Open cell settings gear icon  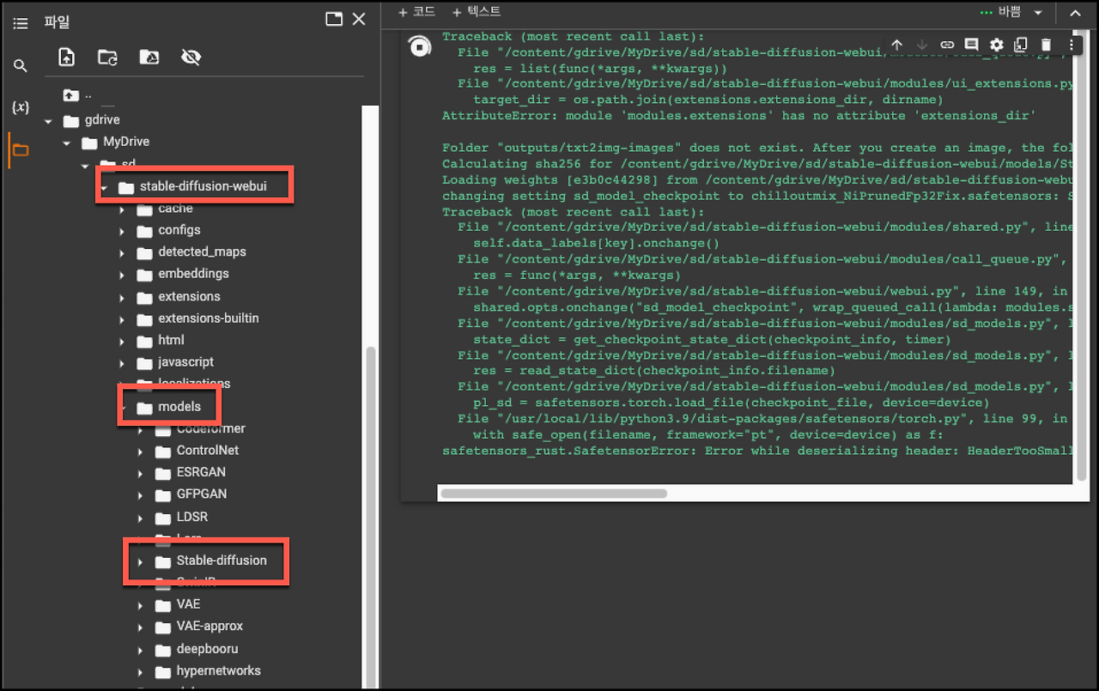click(996, 45)
